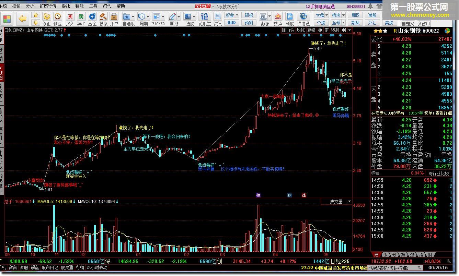Expand the 周期 dropdown arrow
Screen dimensions: 459x276
148,17
